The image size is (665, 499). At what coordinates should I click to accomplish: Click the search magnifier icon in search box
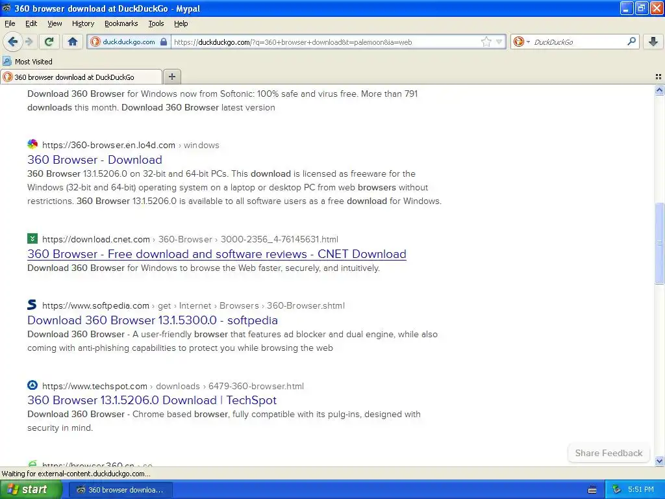[631, 41]
